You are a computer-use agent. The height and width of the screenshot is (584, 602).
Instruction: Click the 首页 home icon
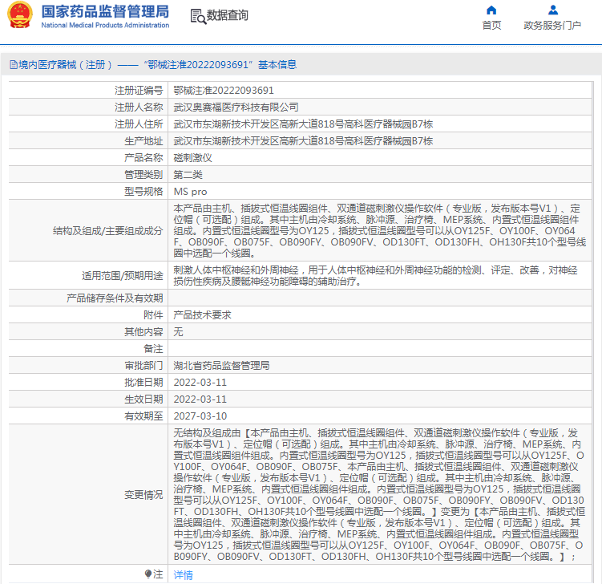(x=491, y=10)
